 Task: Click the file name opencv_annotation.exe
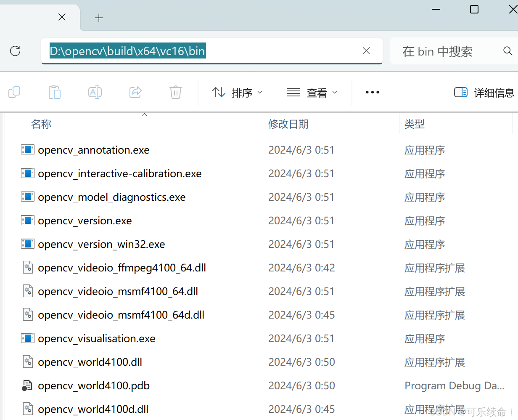(x=94, y=150)
